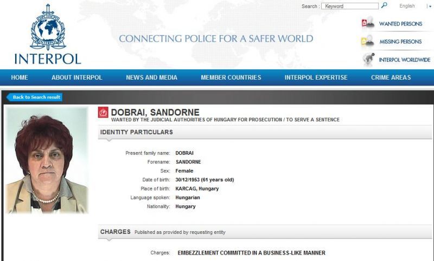Click the INTERPOL emblem logo
The height and width of the screenshot is (261, 434).
(x=48, y=27)
